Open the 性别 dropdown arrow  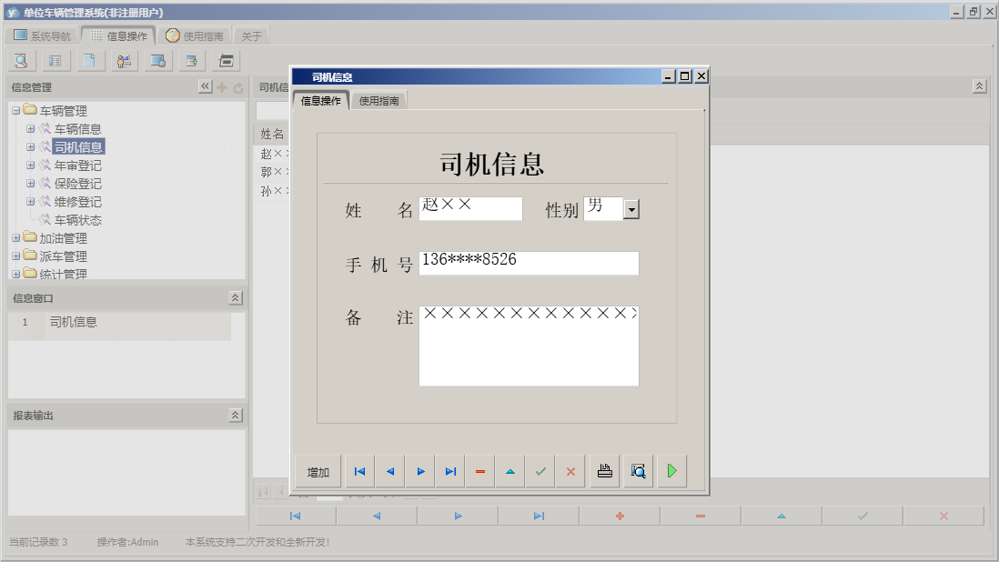pos(631,209)
